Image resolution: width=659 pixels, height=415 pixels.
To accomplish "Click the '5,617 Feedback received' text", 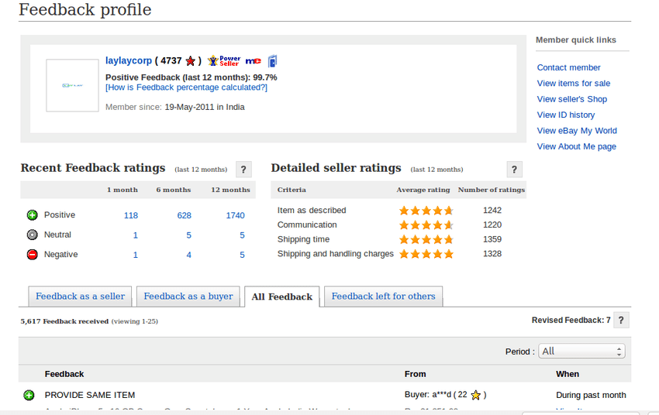I will 64,321.
